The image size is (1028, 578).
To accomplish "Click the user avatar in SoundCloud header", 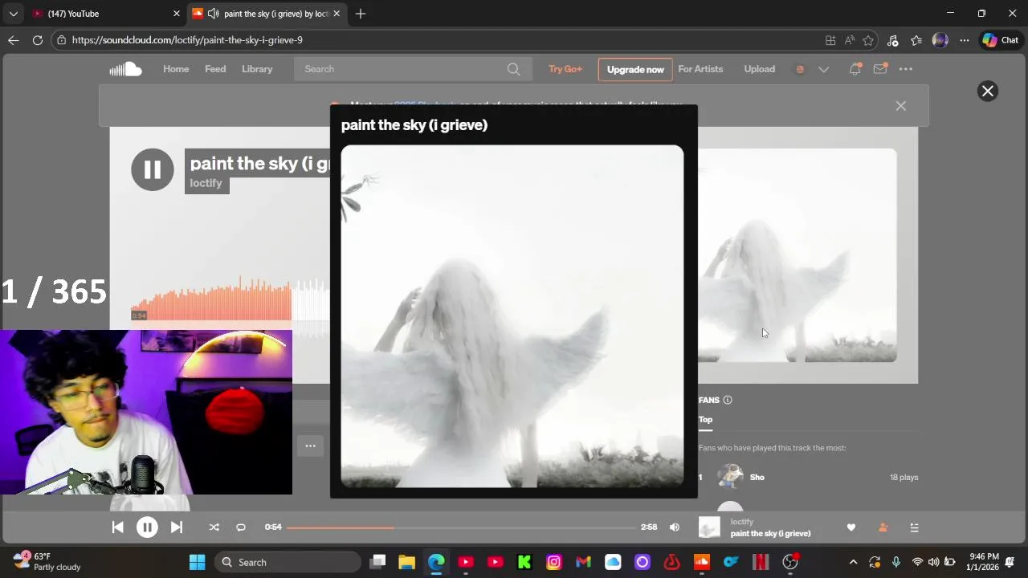I will click(x=800, y=69).
